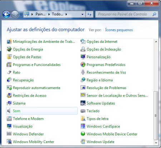
Task: Click the Resolução de Problemas icon
Action: click(x=83, y=88)
